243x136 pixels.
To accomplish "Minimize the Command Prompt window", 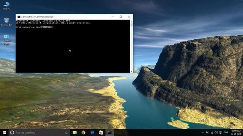I will (113, 17).
